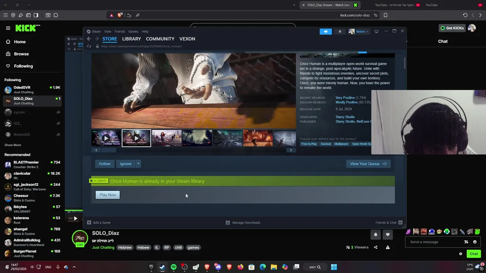This screenshot has width=486, height=273.
Task: Click Get KICKs button
Action: pos(452,28)
